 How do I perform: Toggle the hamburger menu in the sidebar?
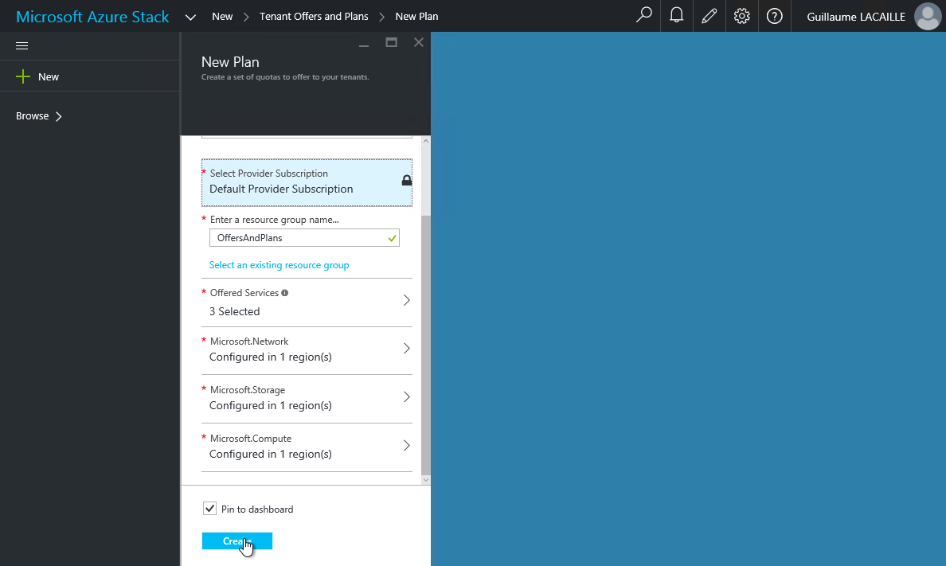(21, 46)
